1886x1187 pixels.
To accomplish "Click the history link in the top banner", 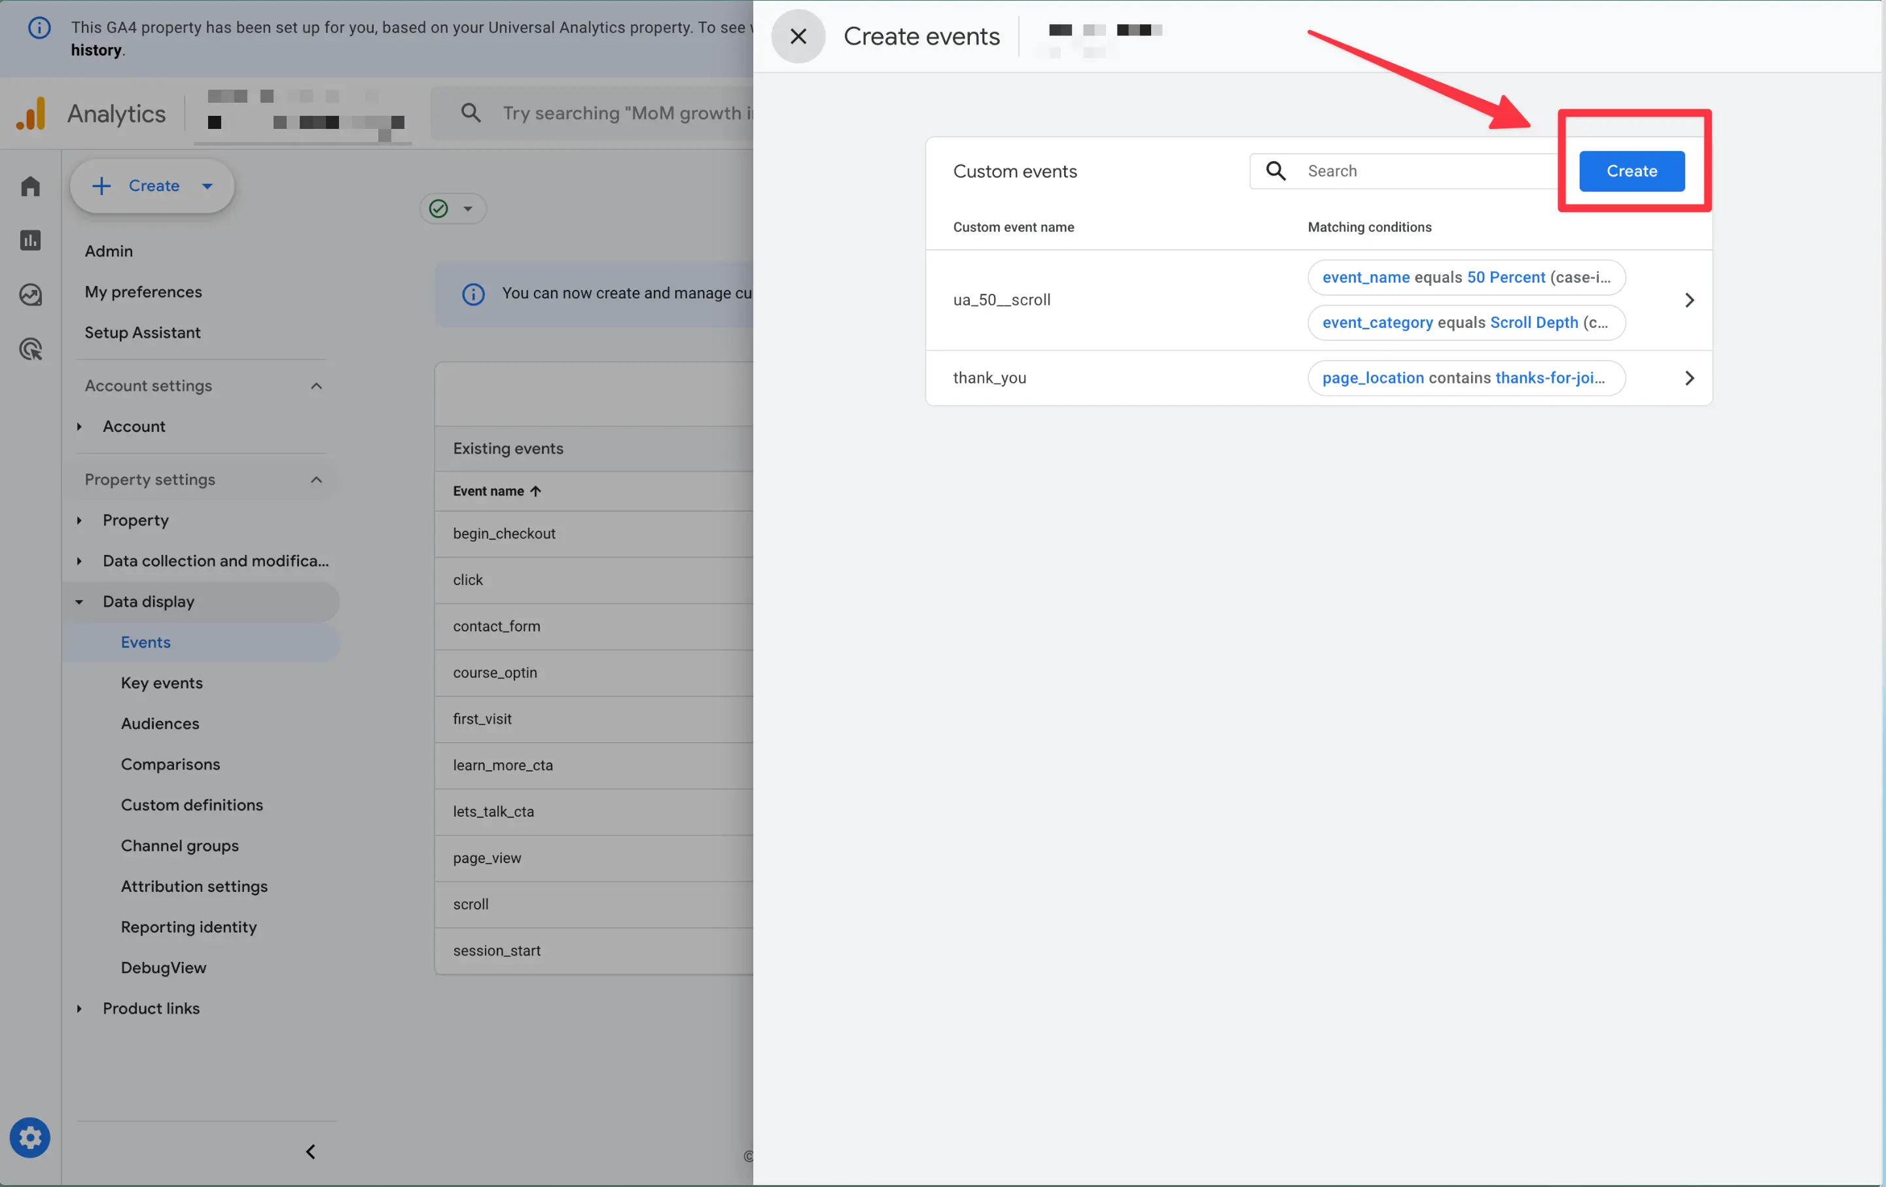I will [x=96, y=50].
